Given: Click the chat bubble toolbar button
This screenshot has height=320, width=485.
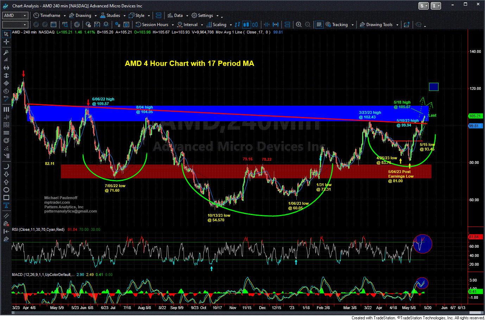Looking at the screenshot, I should click(418, 25).
